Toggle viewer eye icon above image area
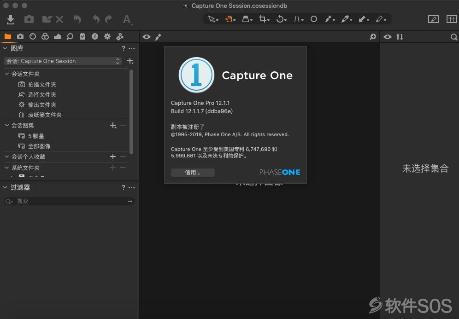459x319 pixels. (x=147, y=37)
